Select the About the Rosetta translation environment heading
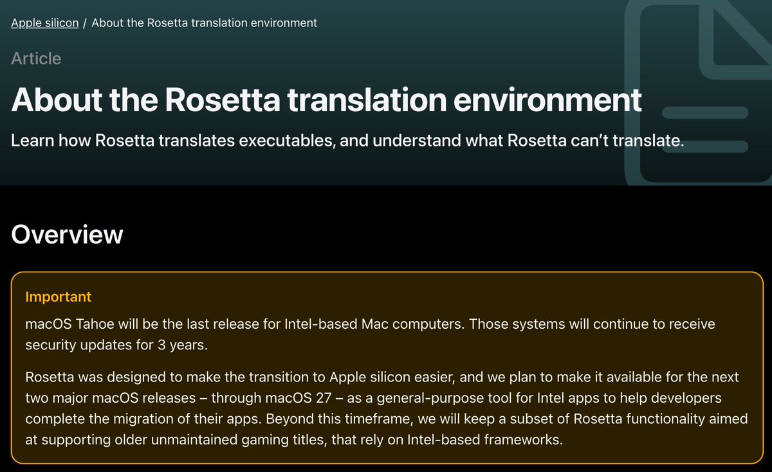The image size is (772, 472). point(326,100)
